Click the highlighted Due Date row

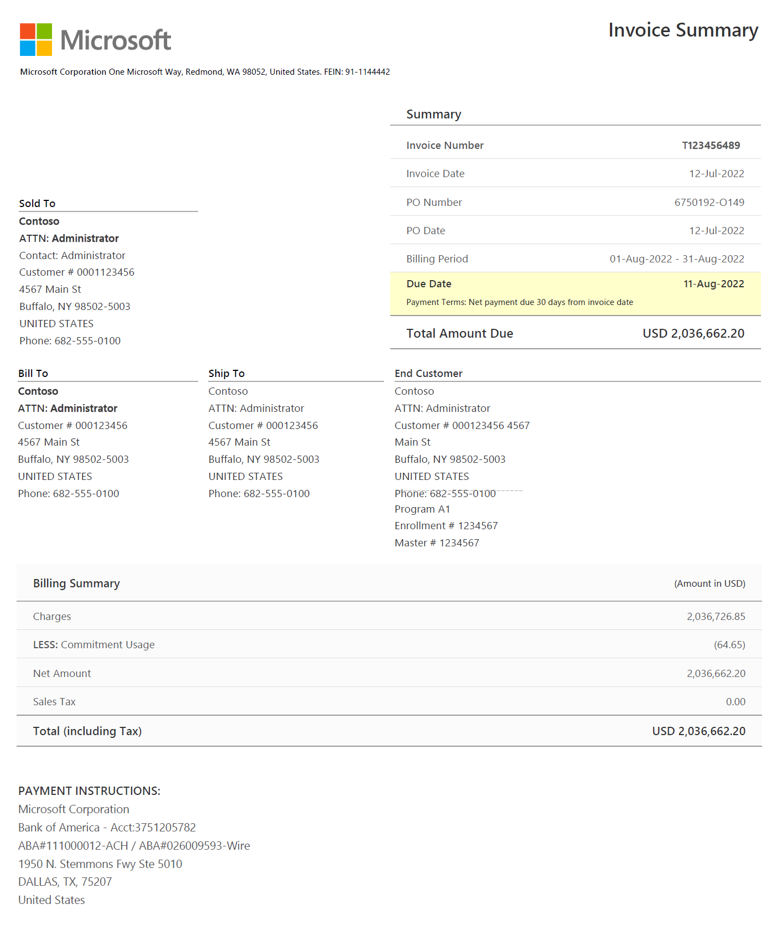click(575, 293)
